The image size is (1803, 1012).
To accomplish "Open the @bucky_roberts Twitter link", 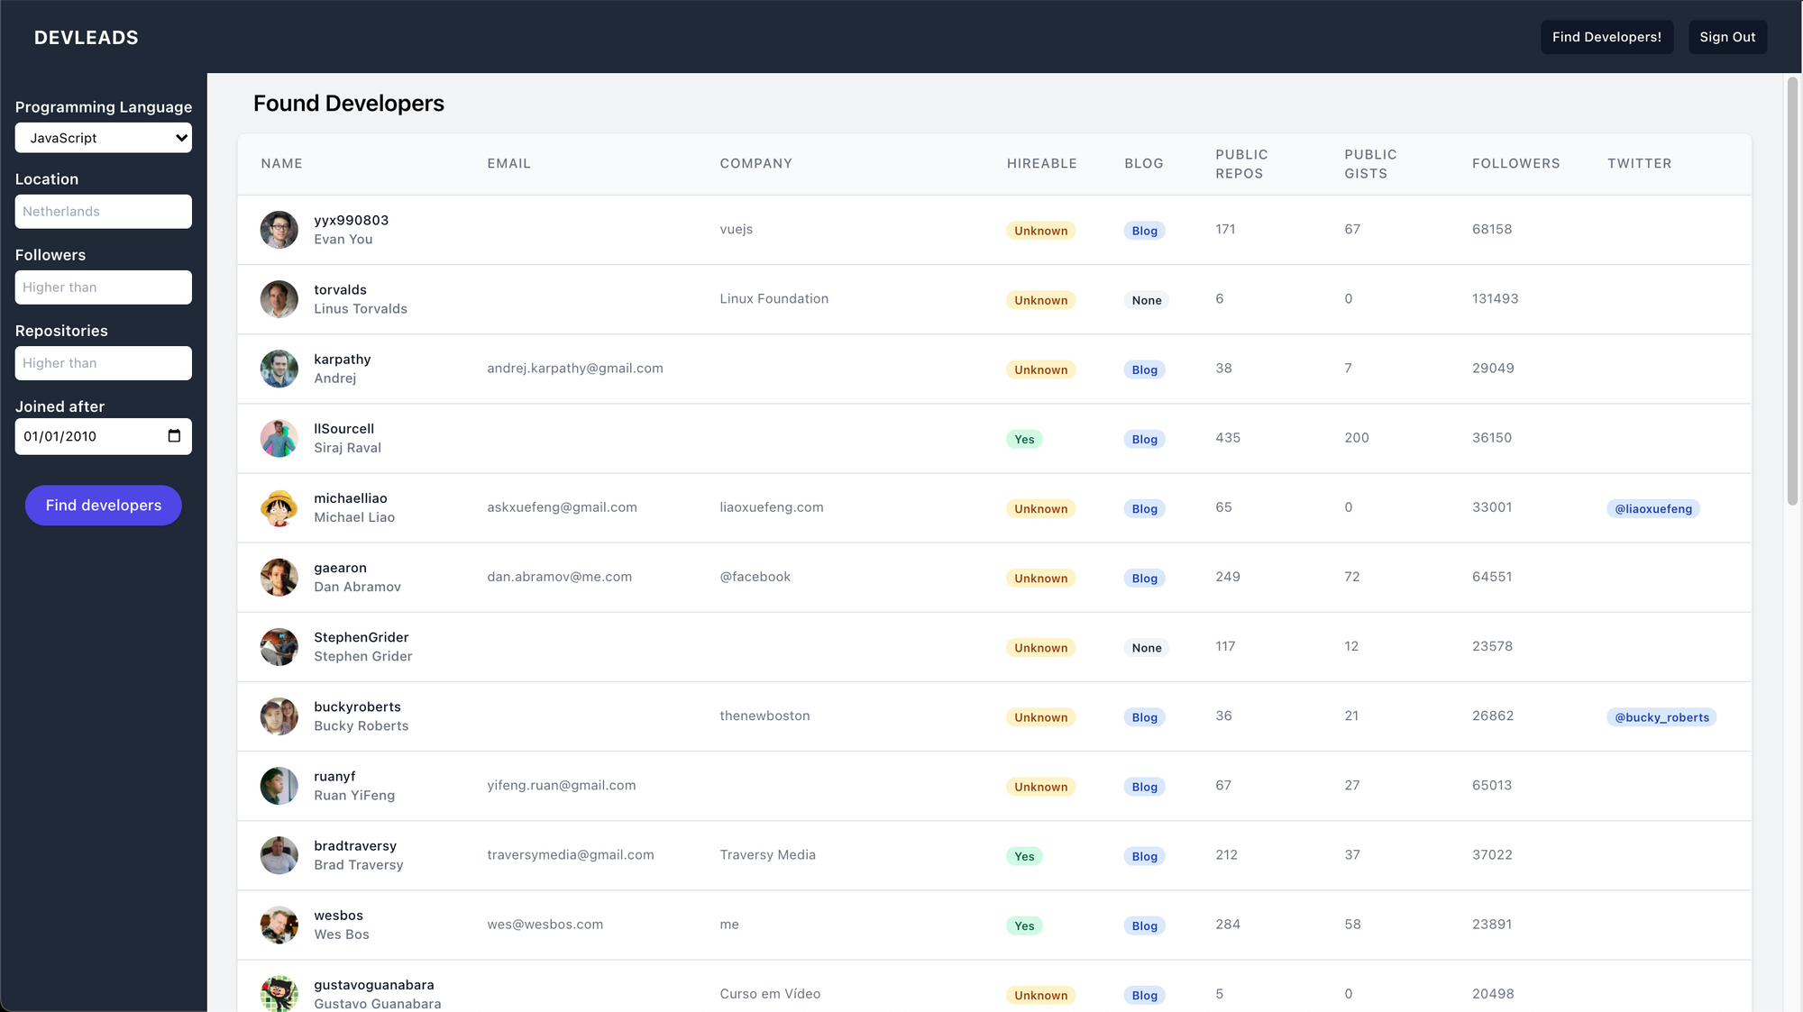I will pyautogui.click(x=1661, y=716).
